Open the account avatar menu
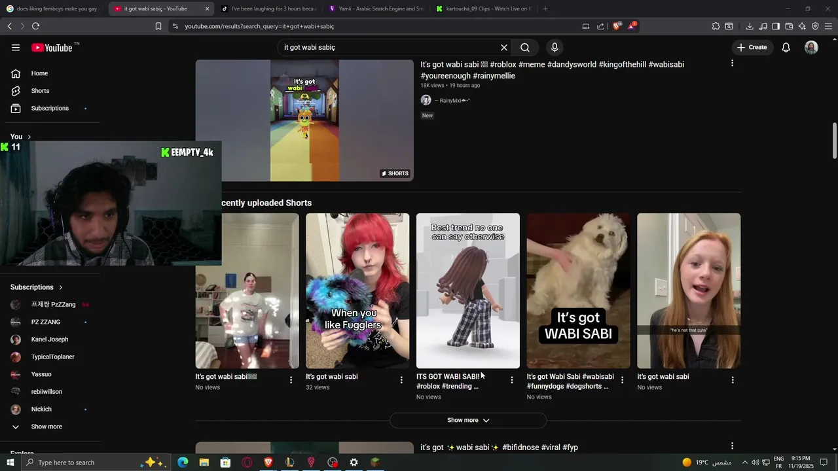The height and width of the screenshot is (471, 838). point(811,47)
